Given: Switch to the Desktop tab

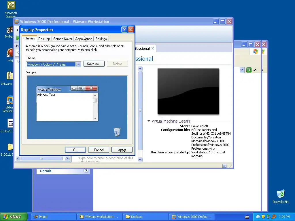Looking at the screenshot, I should (44, 39).
